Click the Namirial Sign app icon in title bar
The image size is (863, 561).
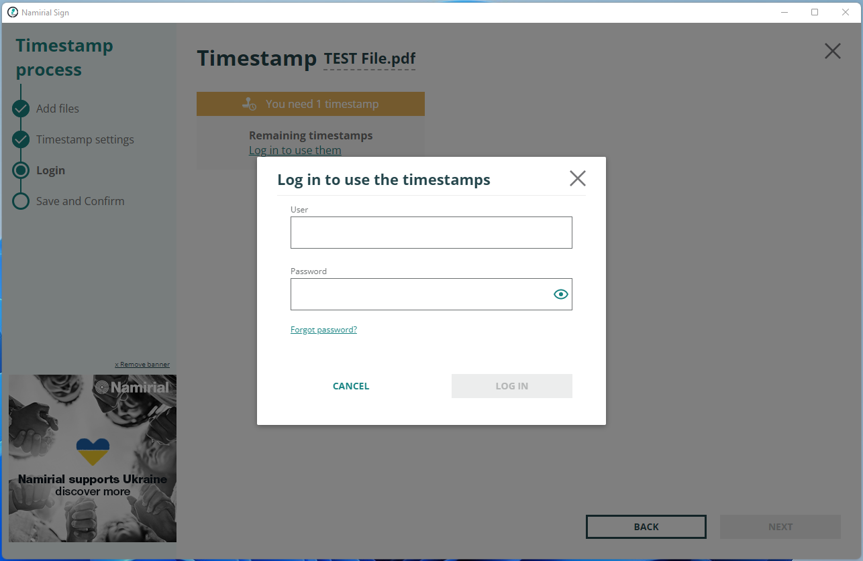tap(12, 12)
